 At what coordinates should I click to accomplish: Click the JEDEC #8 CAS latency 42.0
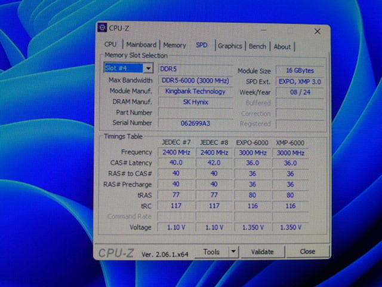pos(214,163)
